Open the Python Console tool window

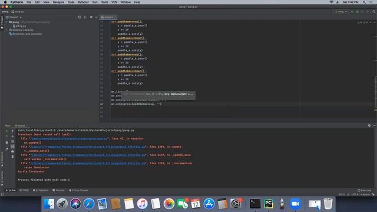tap(78, 190)
